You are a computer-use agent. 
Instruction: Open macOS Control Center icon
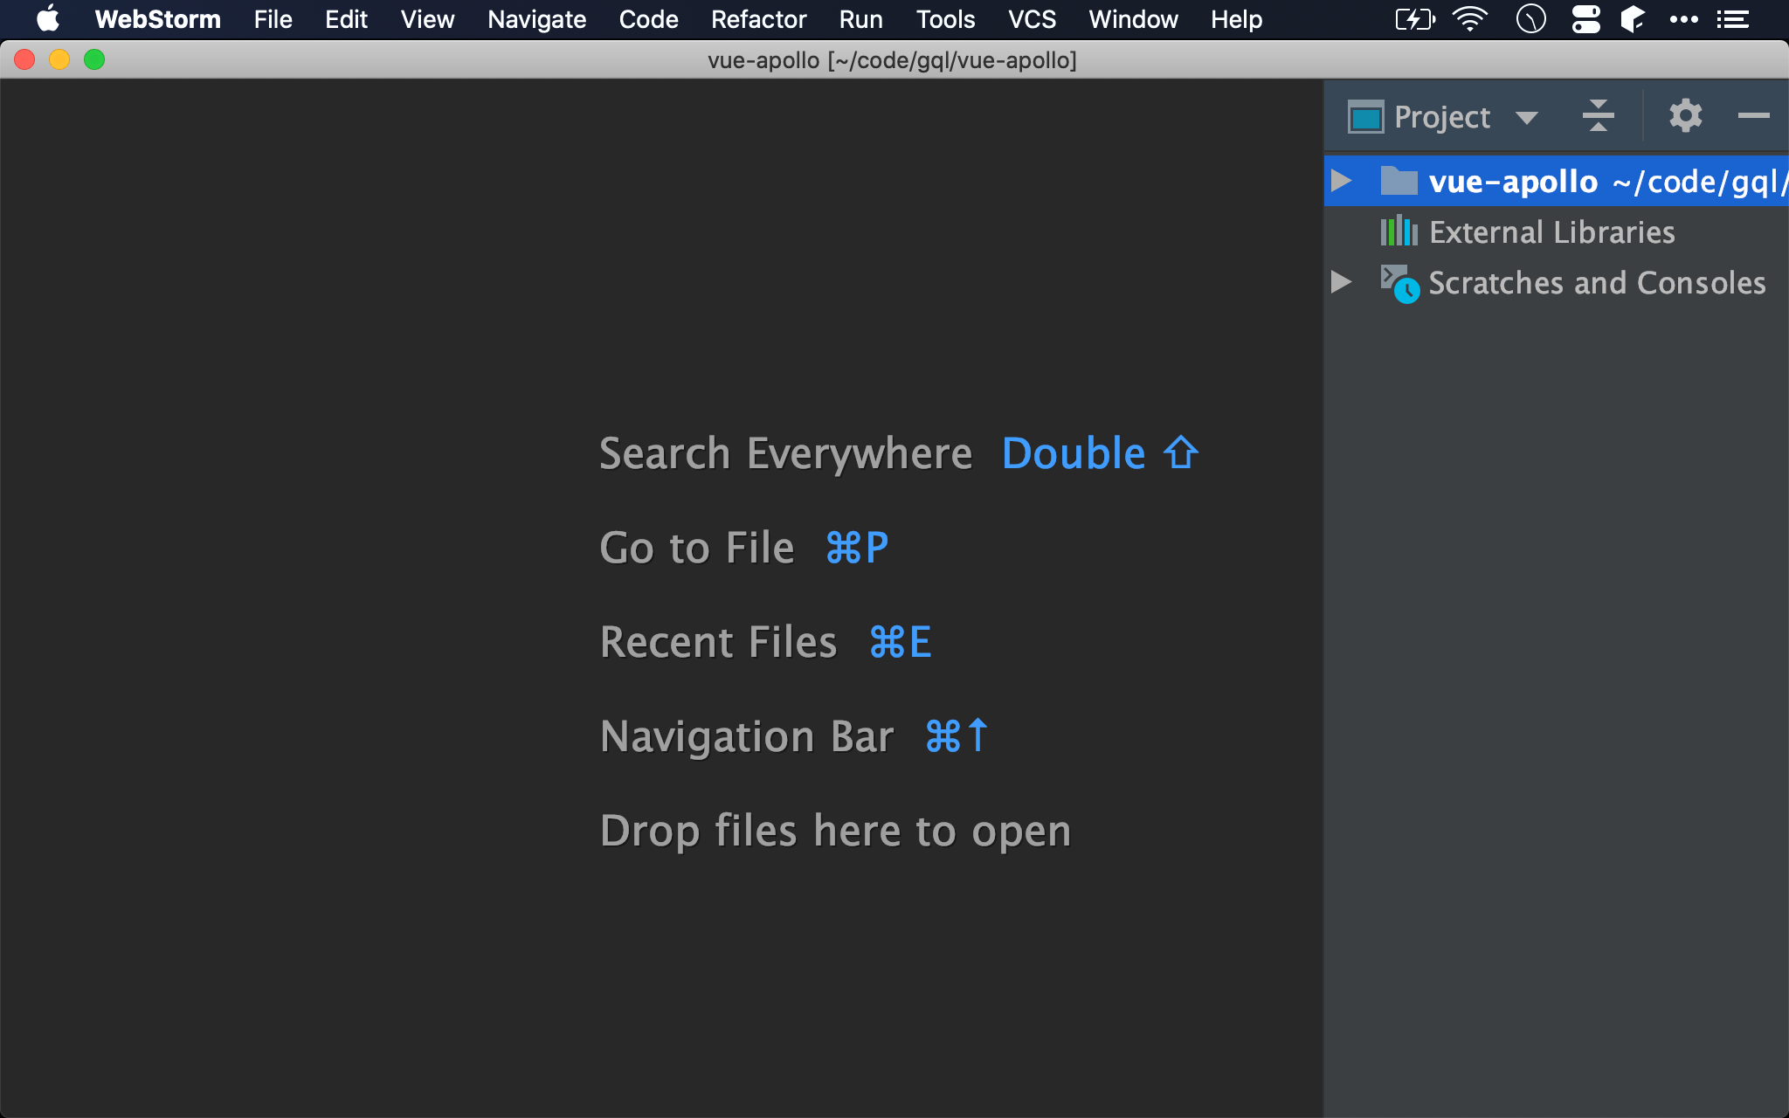point(1585,19)
